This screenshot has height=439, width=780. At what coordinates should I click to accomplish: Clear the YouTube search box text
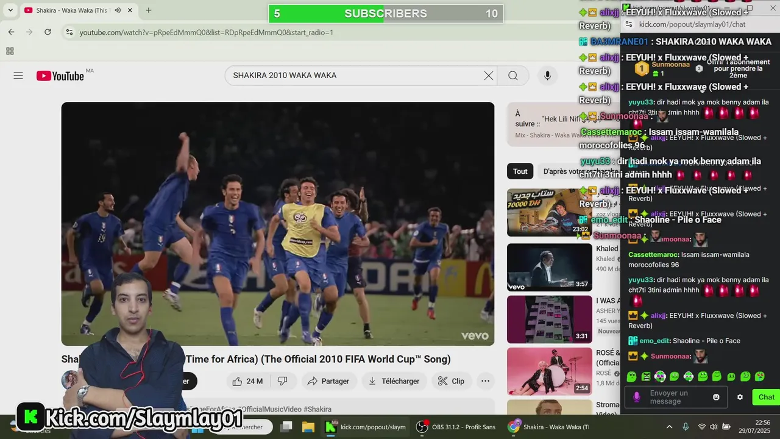click(488, 76)
